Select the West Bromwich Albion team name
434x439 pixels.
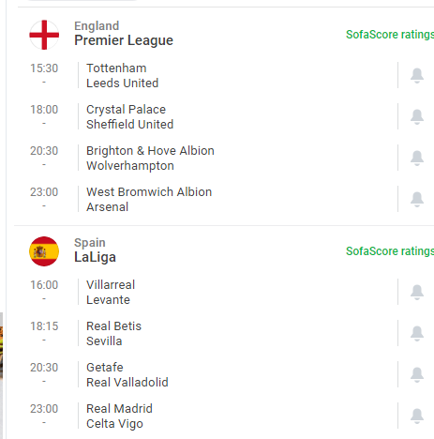[149, 192]
